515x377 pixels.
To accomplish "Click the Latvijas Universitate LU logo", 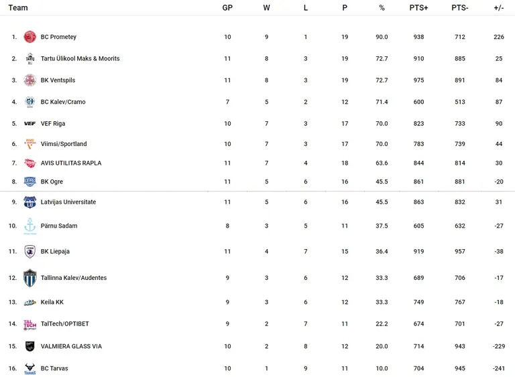I will click(x=30, y=202).
